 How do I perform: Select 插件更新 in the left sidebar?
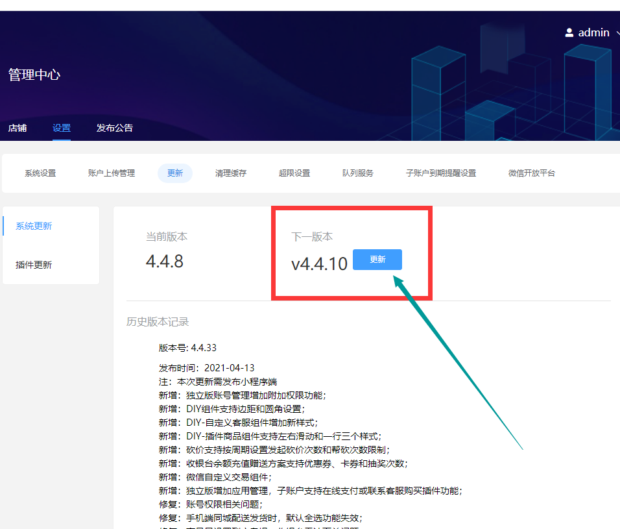[34, 265]
